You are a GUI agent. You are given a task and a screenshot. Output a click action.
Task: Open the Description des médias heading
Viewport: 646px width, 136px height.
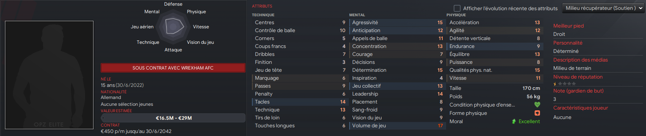coord(580,60)
